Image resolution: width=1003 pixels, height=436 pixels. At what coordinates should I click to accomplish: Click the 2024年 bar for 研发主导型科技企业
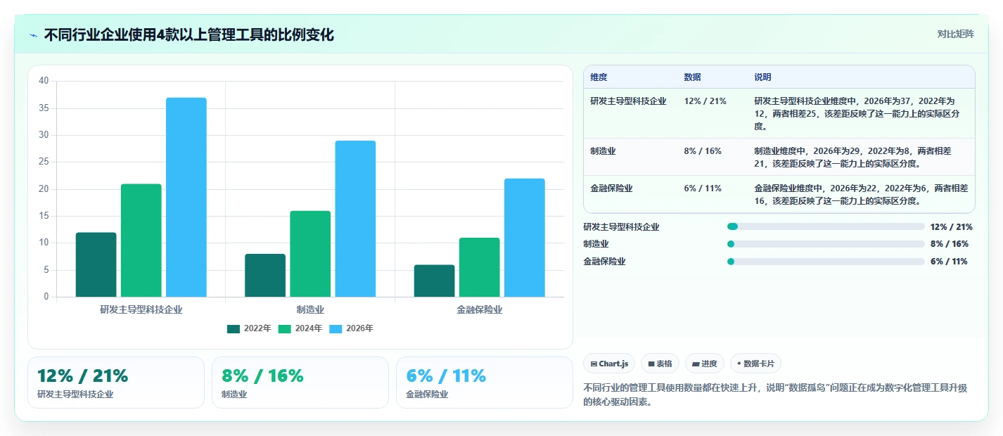click(141, 241)
